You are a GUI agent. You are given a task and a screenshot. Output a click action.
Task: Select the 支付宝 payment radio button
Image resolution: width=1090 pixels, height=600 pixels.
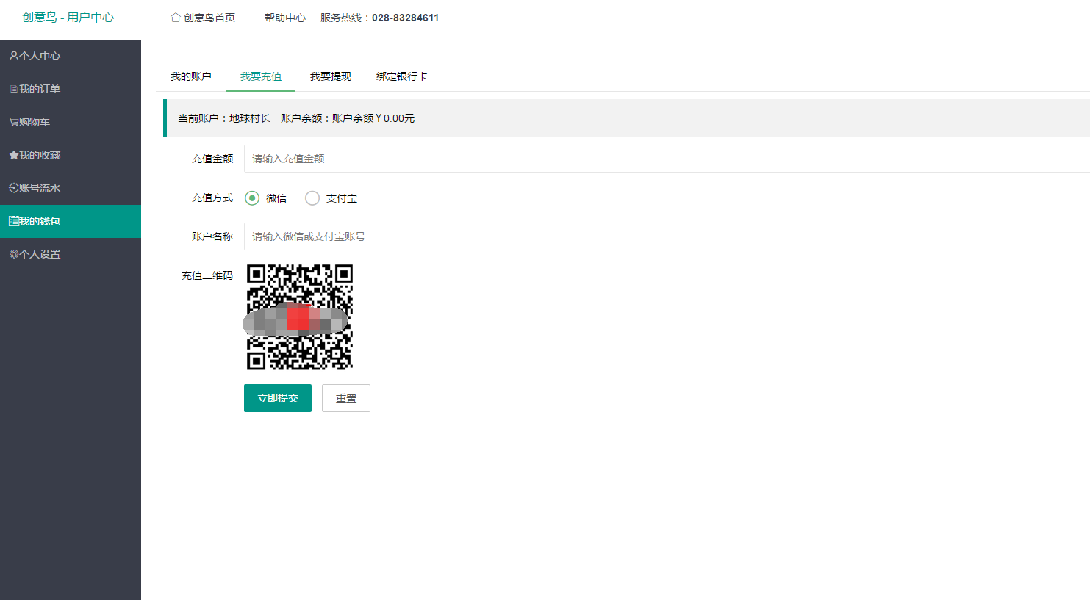(x=312, y=198)
